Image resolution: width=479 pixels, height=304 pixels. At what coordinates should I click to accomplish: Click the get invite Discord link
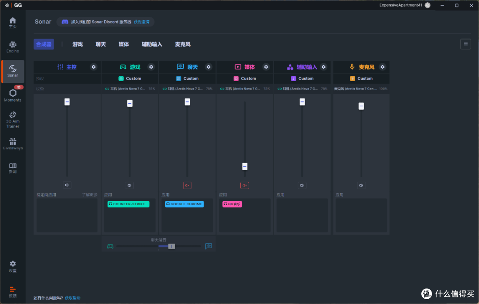tap(141, 22)
